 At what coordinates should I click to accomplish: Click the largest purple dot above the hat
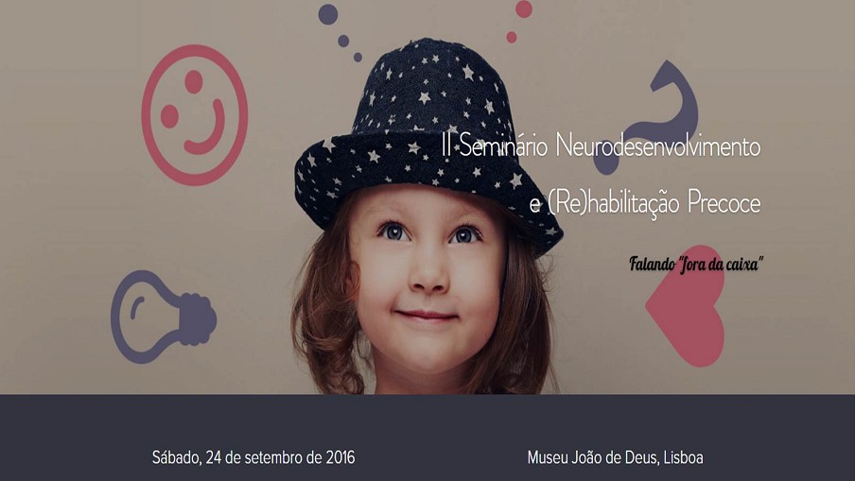pos(327,14)
